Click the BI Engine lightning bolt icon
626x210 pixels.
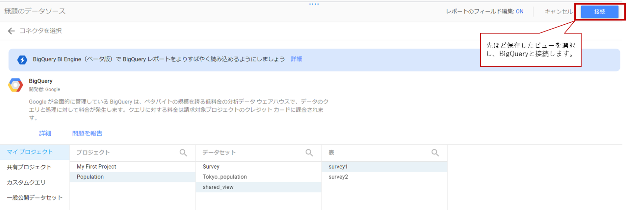[22, 60]
